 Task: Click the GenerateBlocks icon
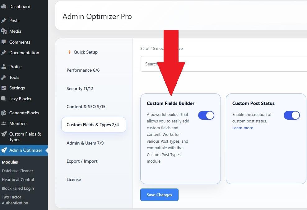[x=4, y=113]
